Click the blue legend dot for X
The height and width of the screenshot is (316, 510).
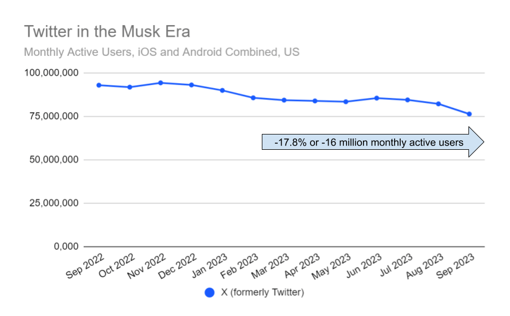point(209,292)
